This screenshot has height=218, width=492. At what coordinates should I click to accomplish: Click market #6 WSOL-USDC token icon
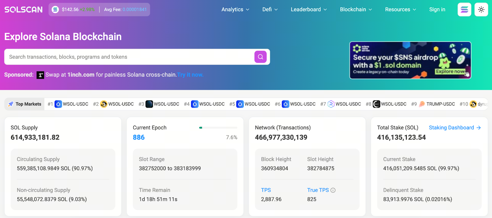pyautogui.click(x=286, y=104)
